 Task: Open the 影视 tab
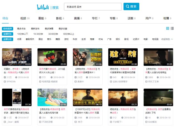click(x=60, y=18)
